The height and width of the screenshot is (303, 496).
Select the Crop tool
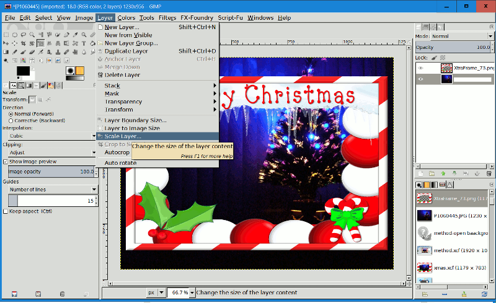(x=24, y=43)
